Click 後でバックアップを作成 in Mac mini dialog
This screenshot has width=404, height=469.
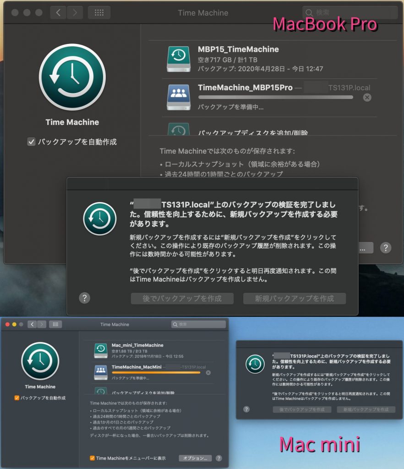(x=302, y=409)
